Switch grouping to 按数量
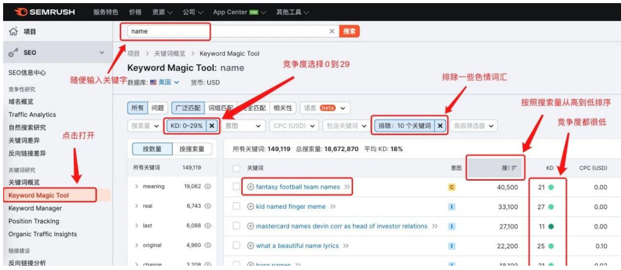The image size is (621, 270). coord(152,149)
